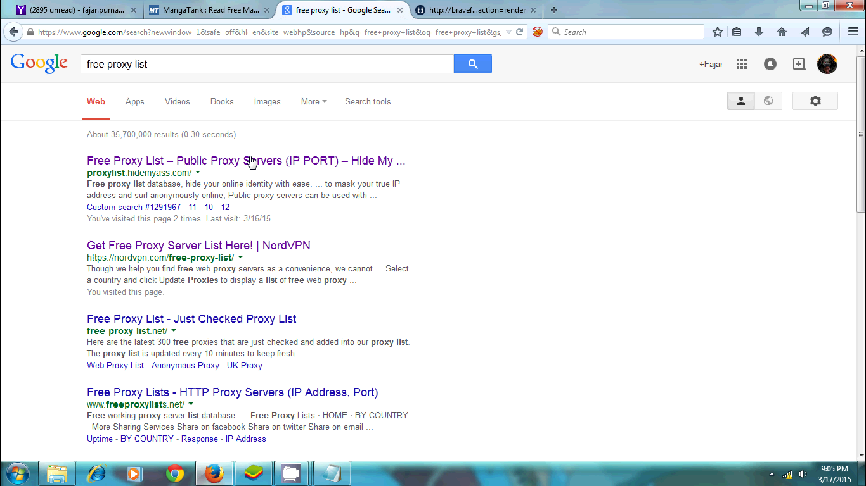This screenshot has width=866, height=486.
Task: Click the paper-plane share icon
Action: [805, 32]
